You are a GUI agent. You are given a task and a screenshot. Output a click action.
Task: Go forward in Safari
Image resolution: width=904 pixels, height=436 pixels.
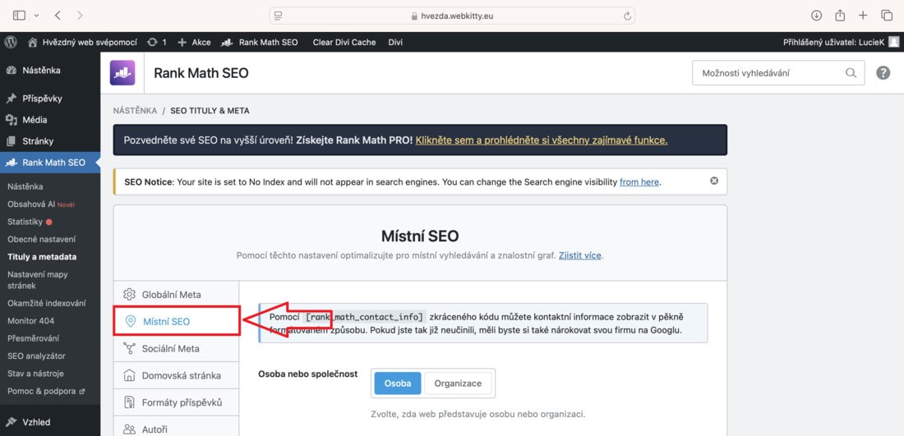point(80,16)
